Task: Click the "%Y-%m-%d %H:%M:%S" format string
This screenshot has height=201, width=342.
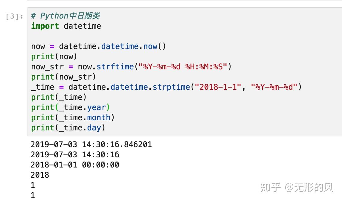Action: [183, 67]
